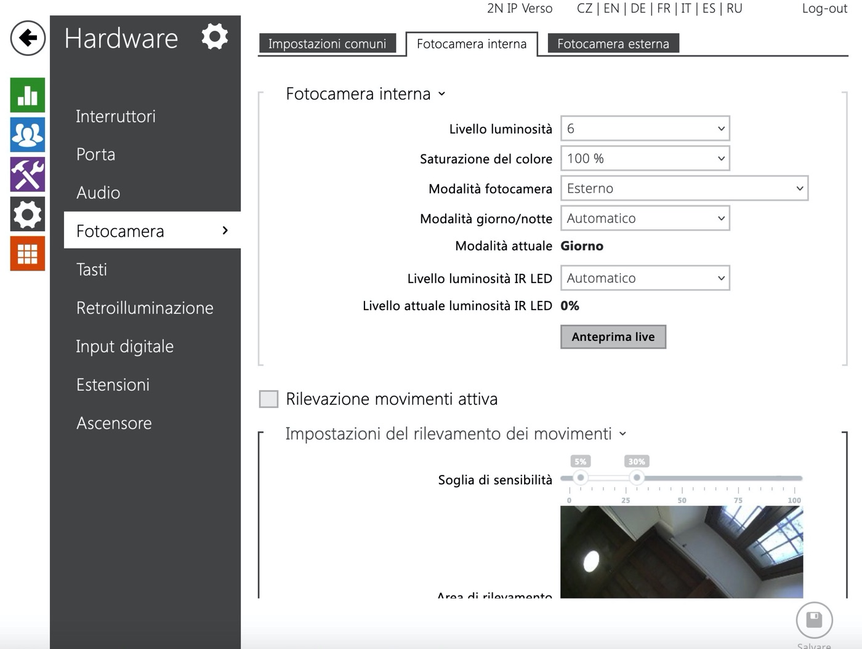Open Porta in the Hardware menu

(x=95, y=154)
